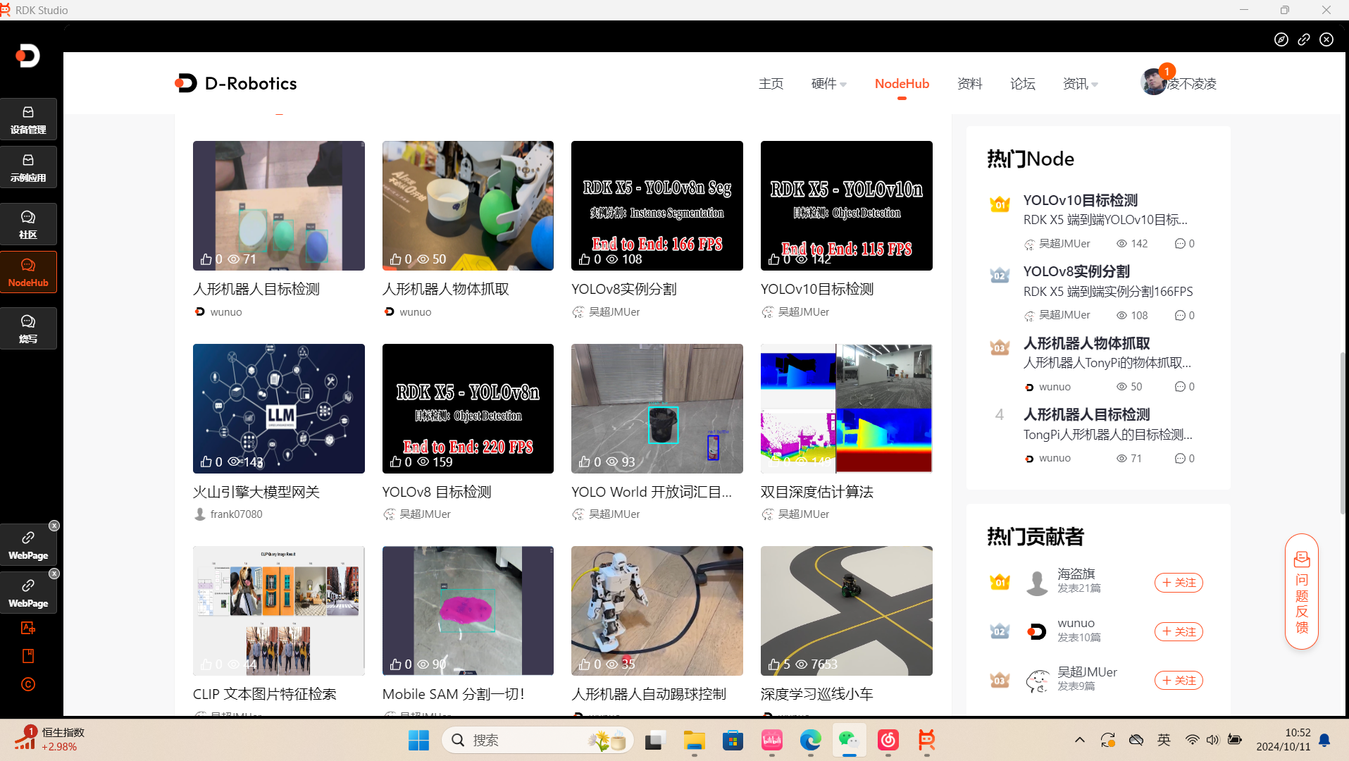Screen dimensions: 1349x761
Task: Open the 人形机器人自动踢球控制 card thumbnail
Action: [657, 611]
